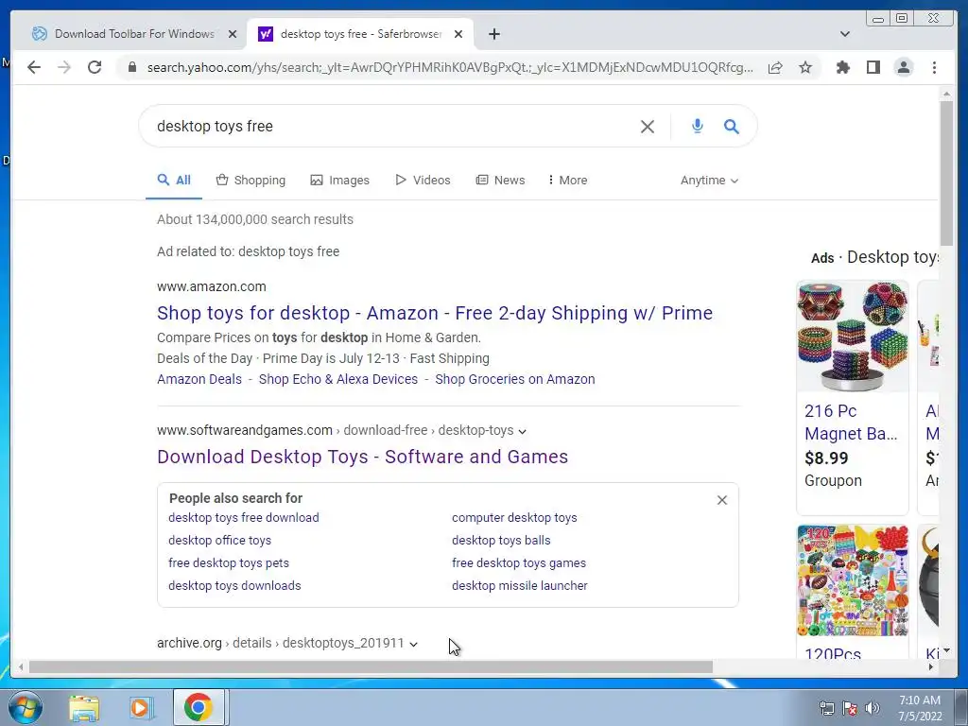
Task: Open the Anytime time filter dropdown
Action: pos(709,181)
